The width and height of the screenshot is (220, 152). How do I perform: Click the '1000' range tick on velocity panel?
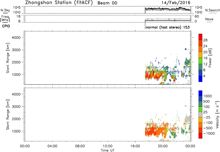click(x=16, y=131)
